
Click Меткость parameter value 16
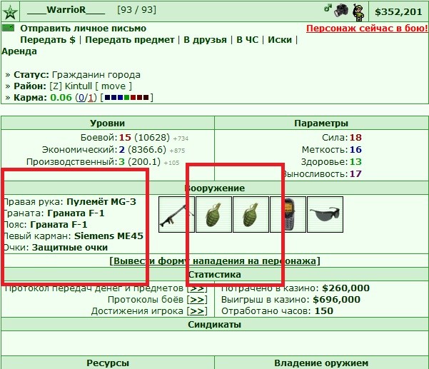355,150
